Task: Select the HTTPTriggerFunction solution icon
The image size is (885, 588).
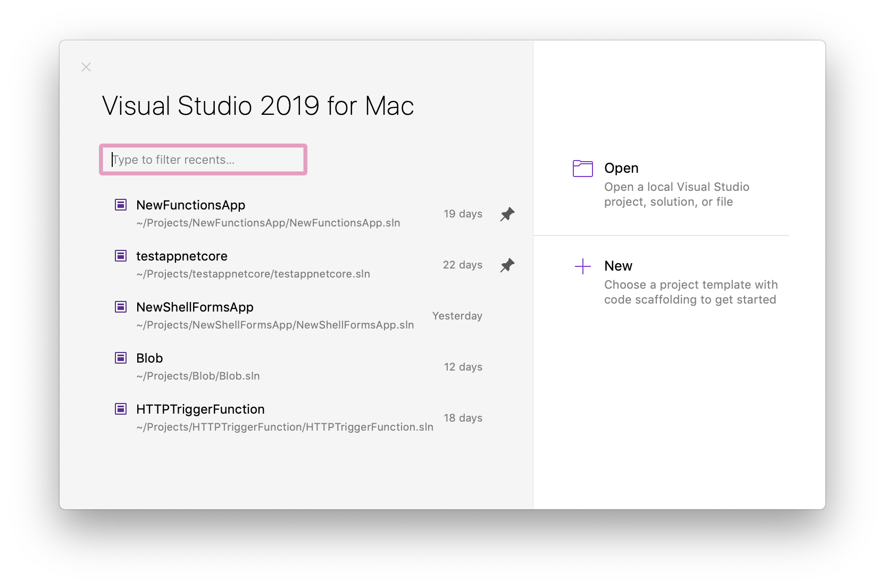Action: coord(121,409)
